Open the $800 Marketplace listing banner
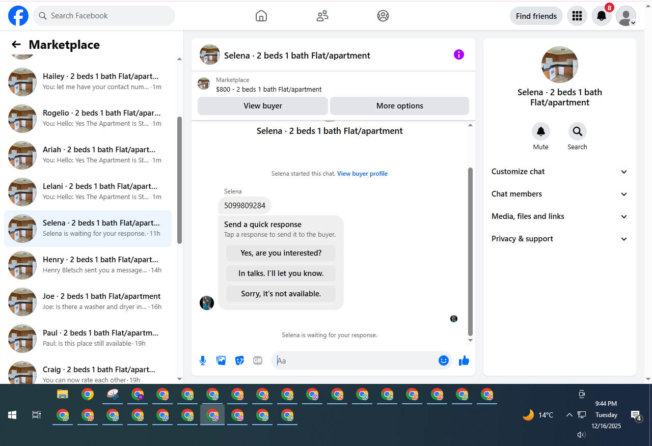 click(x=333, y=85)
